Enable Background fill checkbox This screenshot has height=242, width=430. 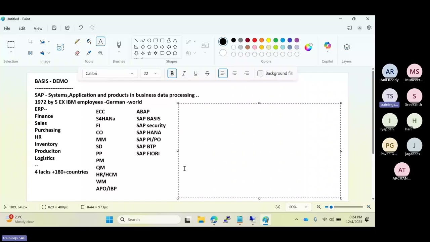click(260, 73)
